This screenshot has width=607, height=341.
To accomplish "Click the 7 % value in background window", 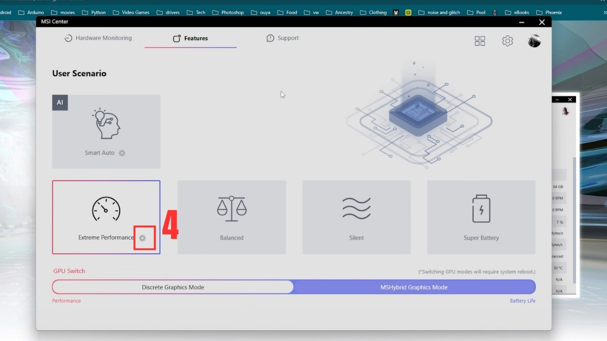I will point(559,222).
